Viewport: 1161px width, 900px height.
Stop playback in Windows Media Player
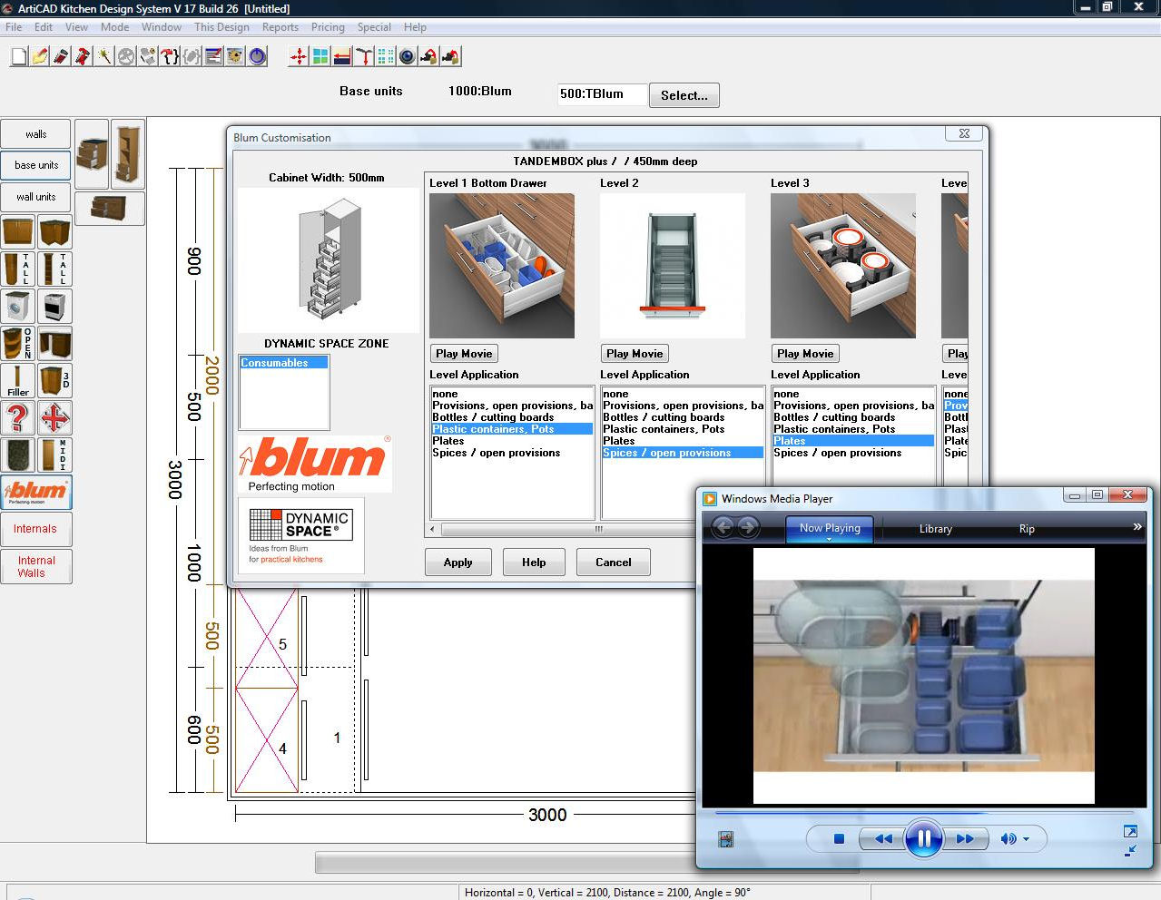point(839,839)
